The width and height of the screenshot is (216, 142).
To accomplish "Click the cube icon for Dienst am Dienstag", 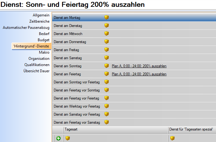I will click(107, 25).
